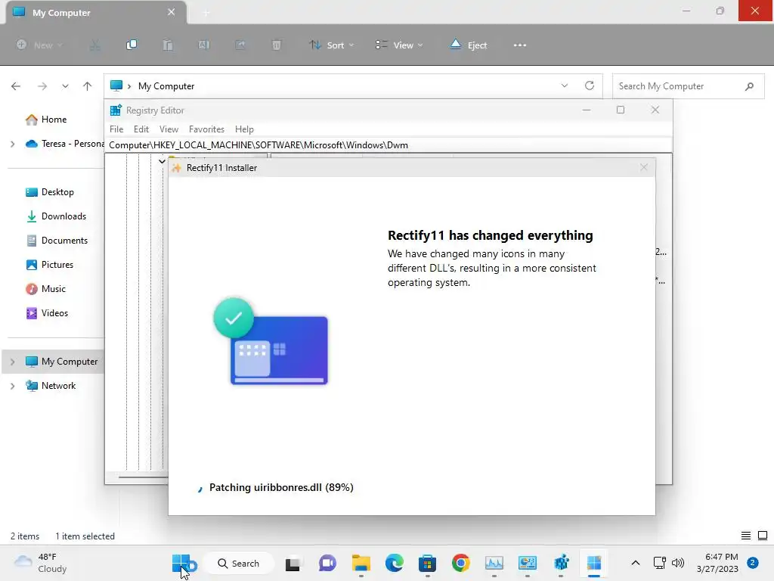The width and height of the screenshot is (774, 581).
Task: Switch to large thumbnails view icon
Action: pos(763,536)
